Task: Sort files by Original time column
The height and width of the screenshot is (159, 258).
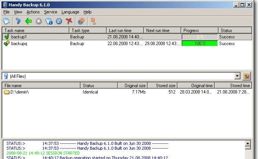Action: click(x=196, y=86)
